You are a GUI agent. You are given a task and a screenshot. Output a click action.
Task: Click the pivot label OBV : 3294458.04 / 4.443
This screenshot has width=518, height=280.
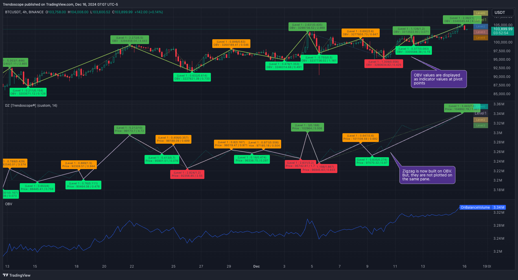coord(130,39)
